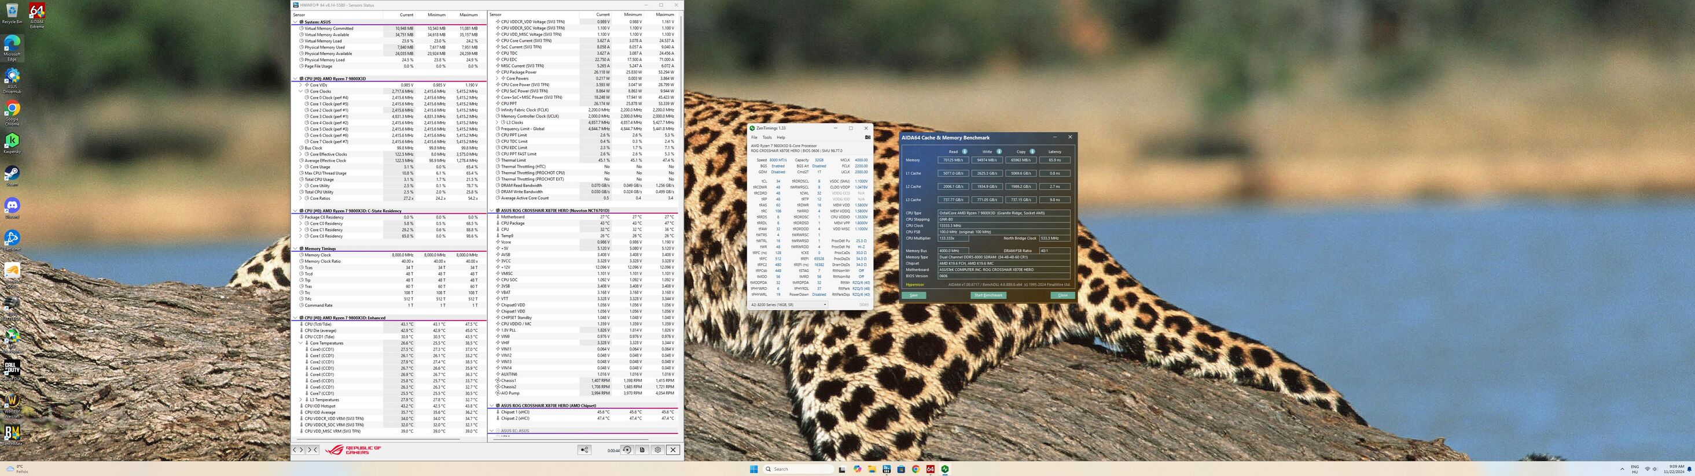The width and height of the screenshot is (1695, 476).
Task: Click info icon next to Write column
Action: (999, 152)
